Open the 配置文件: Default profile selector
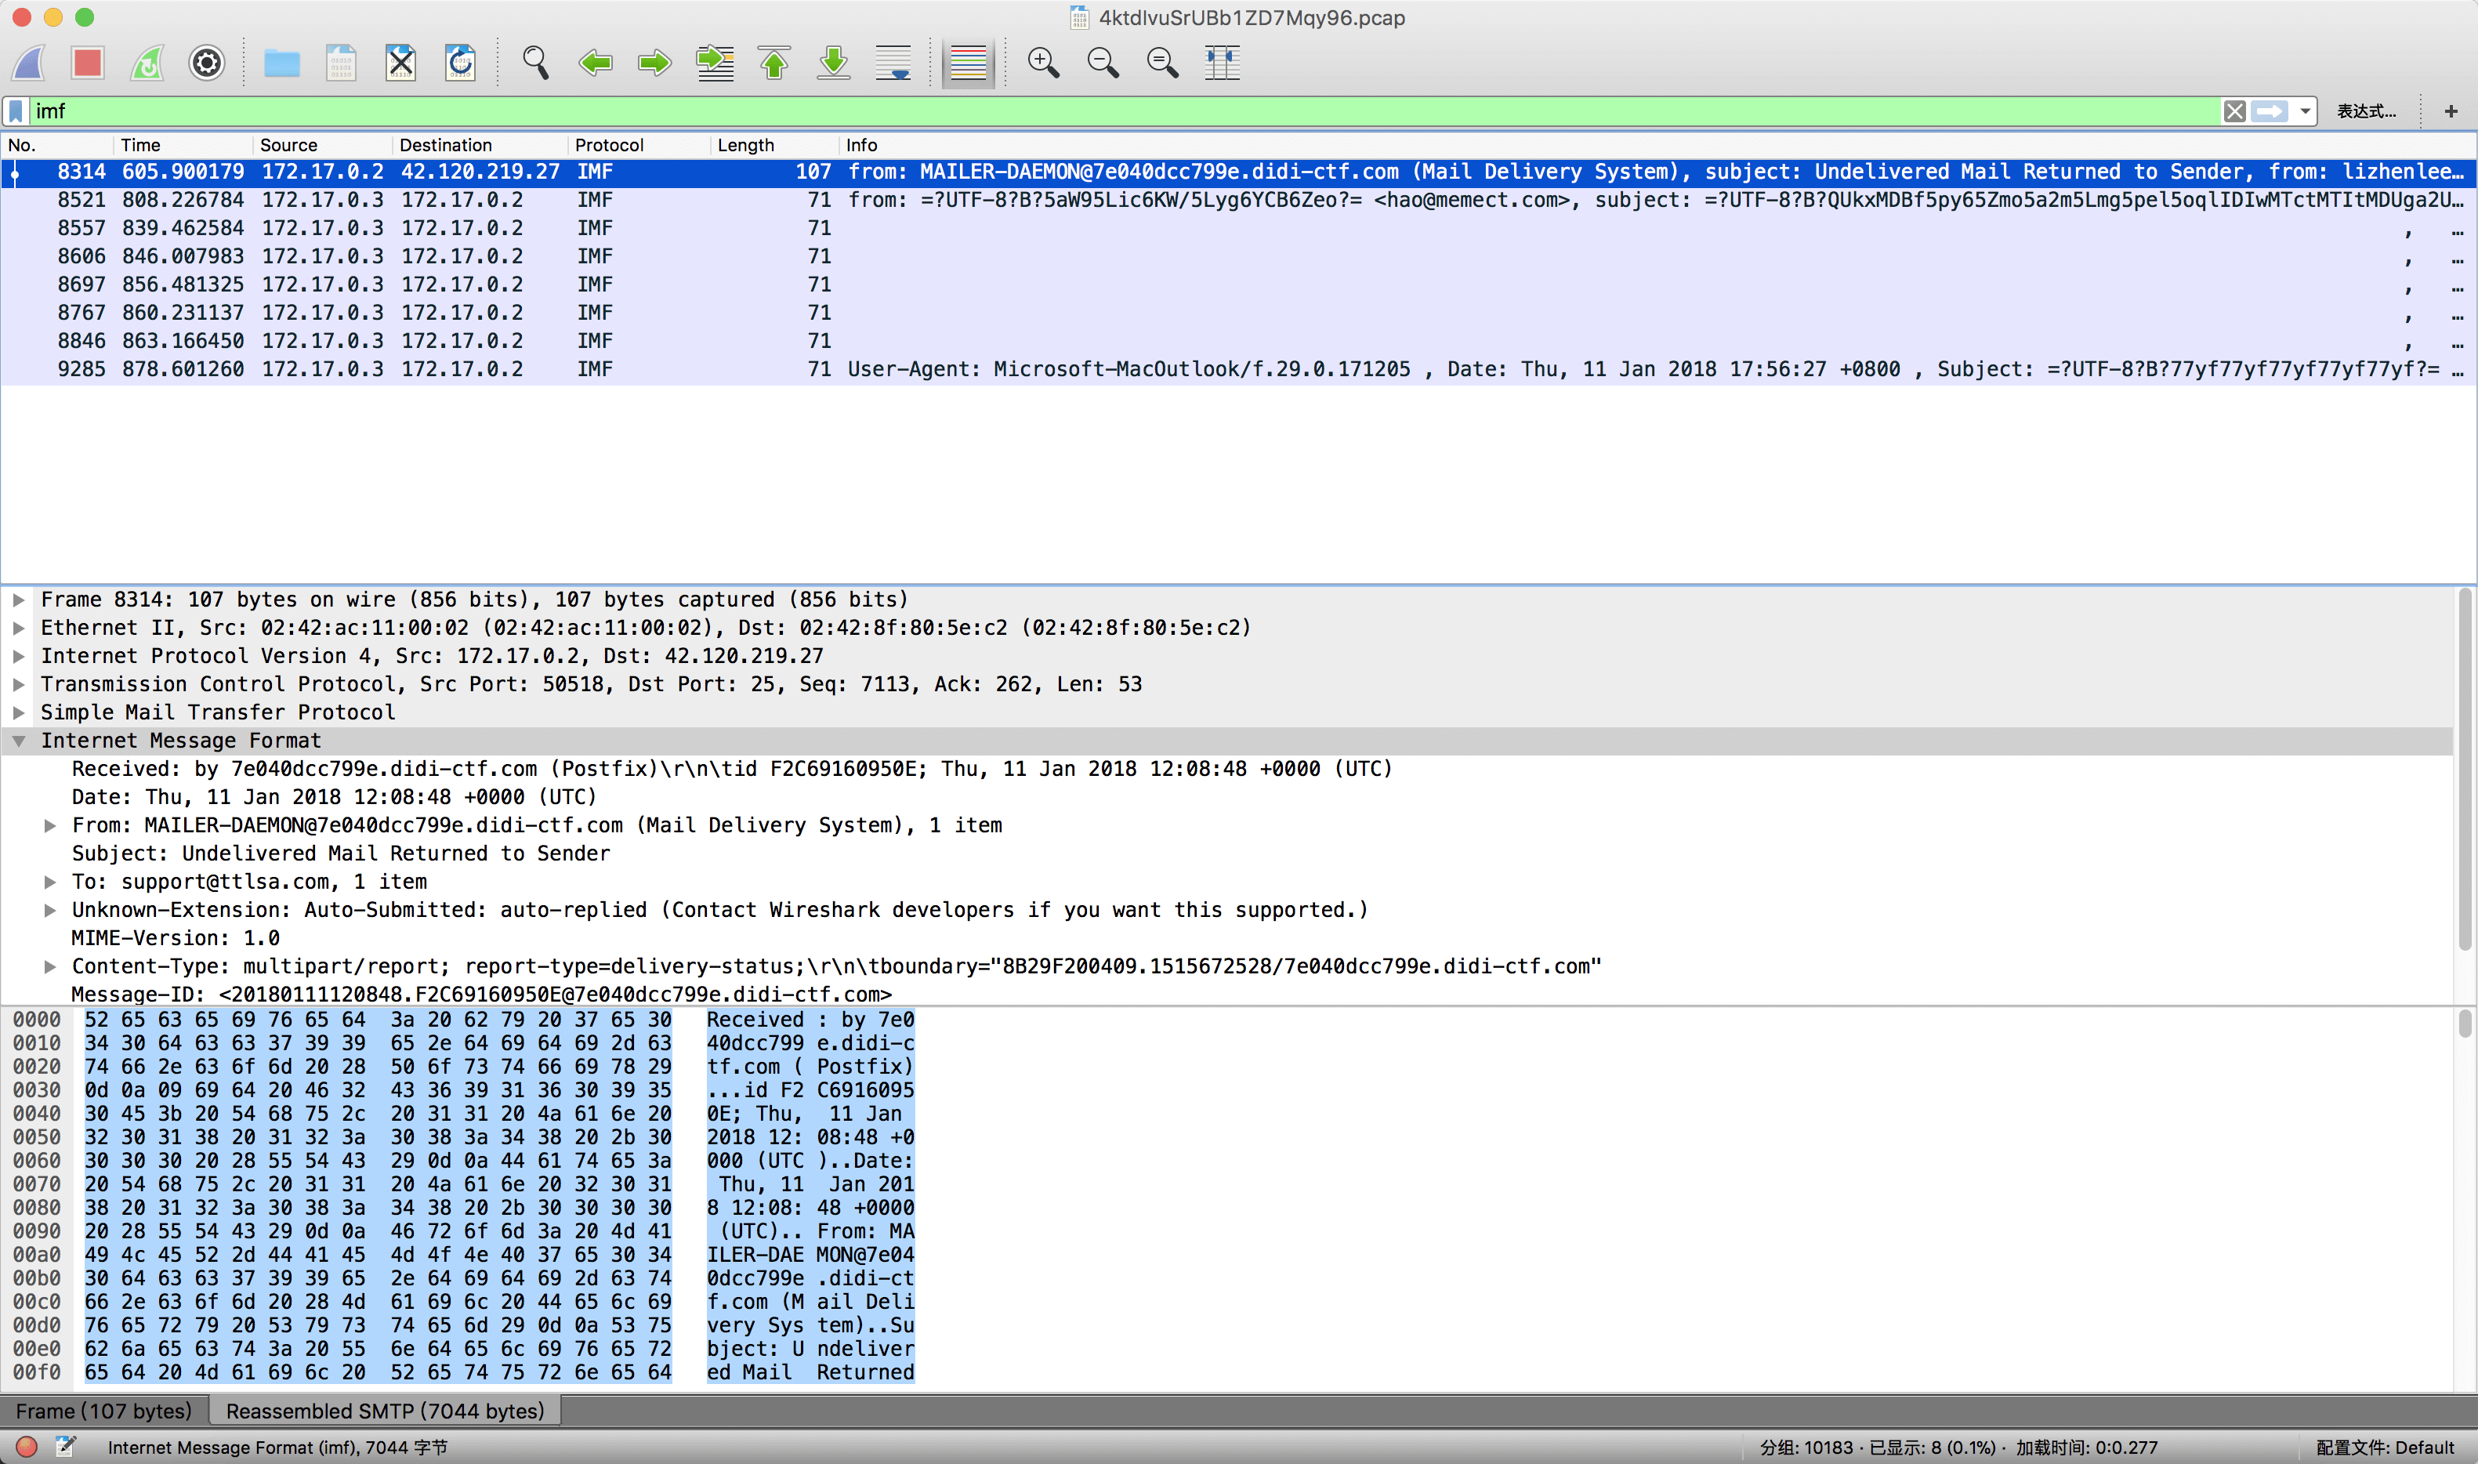This screenshot has height=1464, width=2478. [2384, 1448]
